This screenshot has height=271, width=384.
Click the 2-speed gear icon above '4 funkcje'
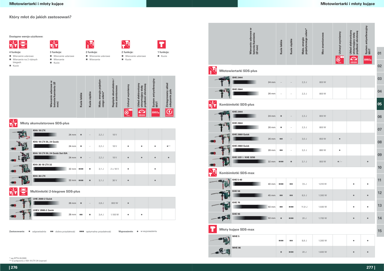pos(23,44)
